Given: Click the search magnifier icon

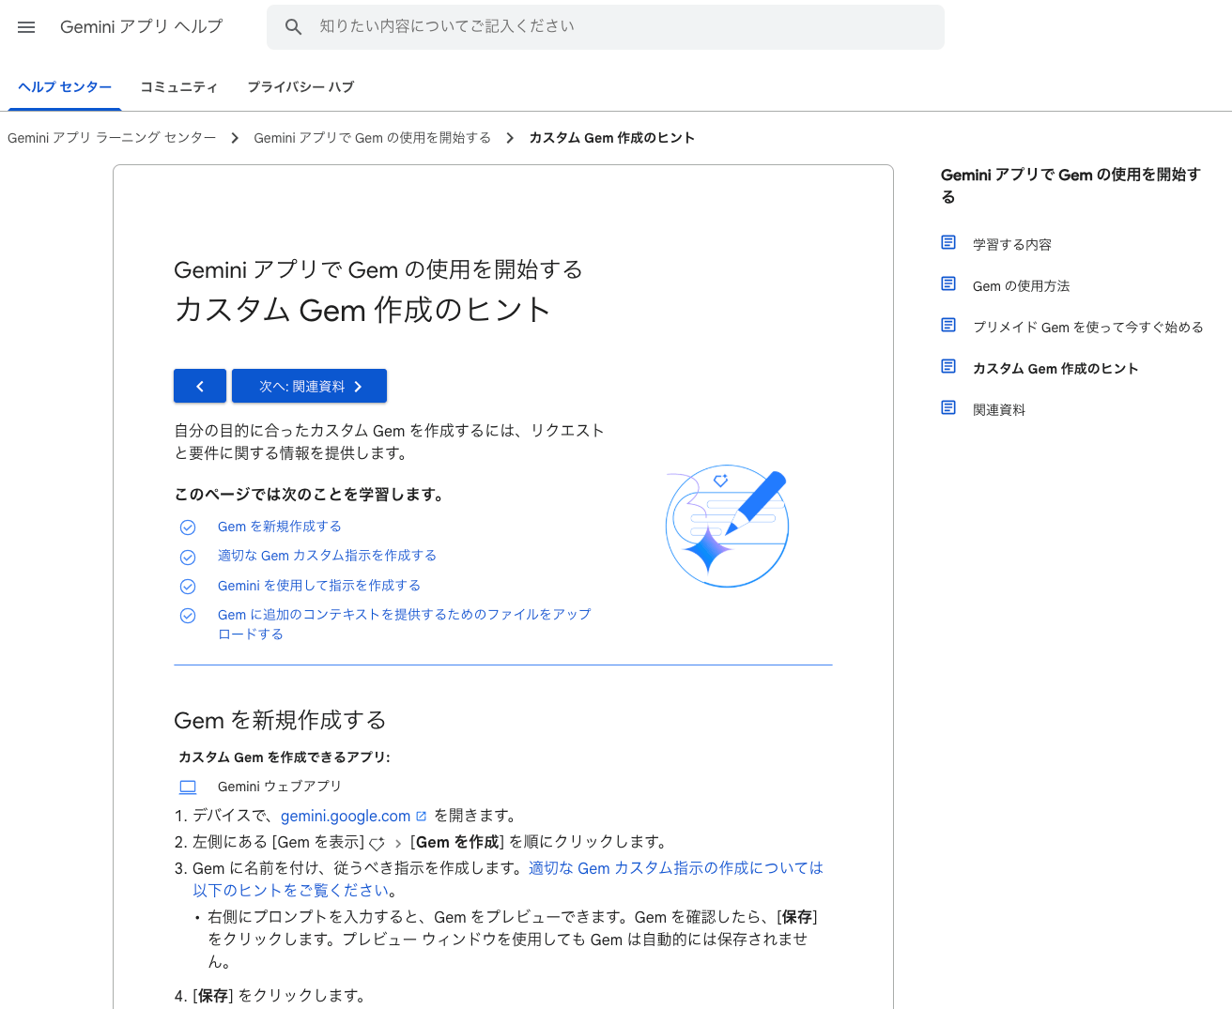Looking at the screenshot, I should (x=294, y=27).
